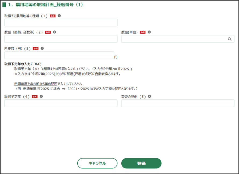Click the magnifier search icon in 数量(単位)

click(230, 39)
